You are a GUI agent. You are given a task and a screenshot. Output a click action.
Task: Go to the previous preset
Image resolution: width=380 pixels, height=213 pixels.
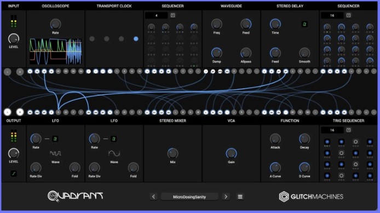153,197
